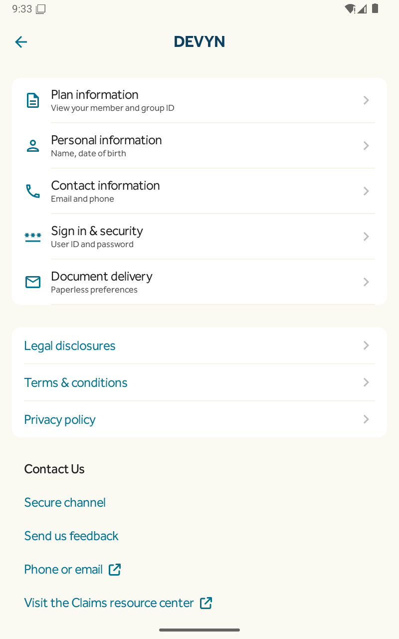Tap the Plan information document icon
The image size is (399, 639).
pos(33,100)
